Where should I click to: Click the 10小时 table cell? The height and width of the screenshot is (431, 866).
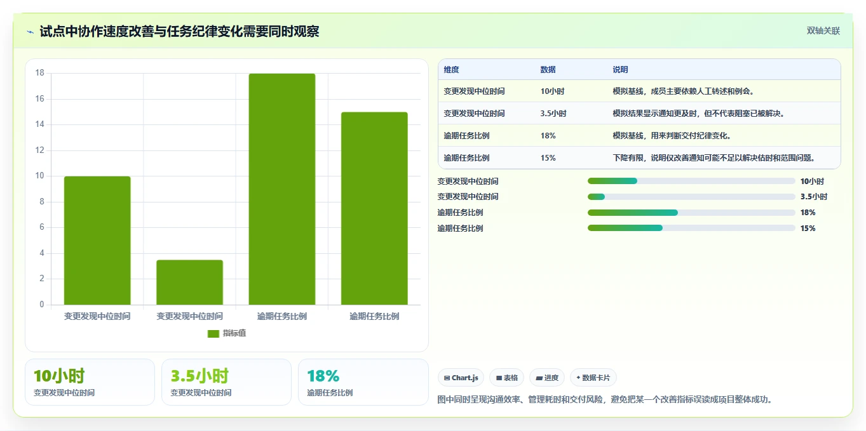click(552, 91)
